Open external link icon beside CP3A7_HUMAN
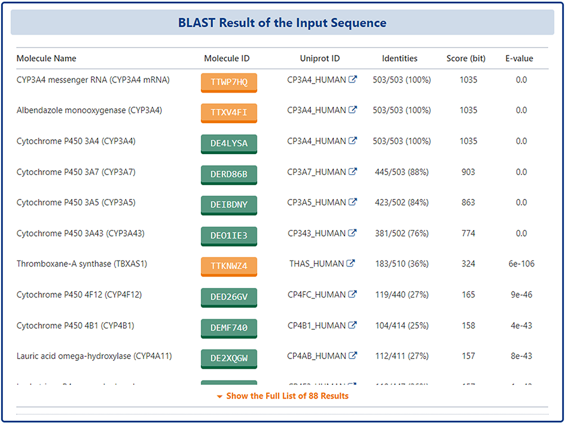 coord(353,171)
